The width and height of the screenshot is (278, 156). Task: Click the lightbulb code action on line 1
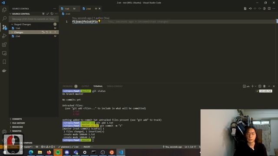point(99,21)
